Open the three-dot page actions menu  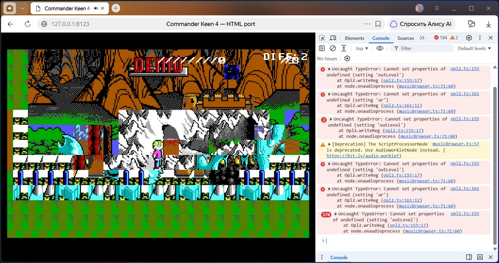(367, 24)
